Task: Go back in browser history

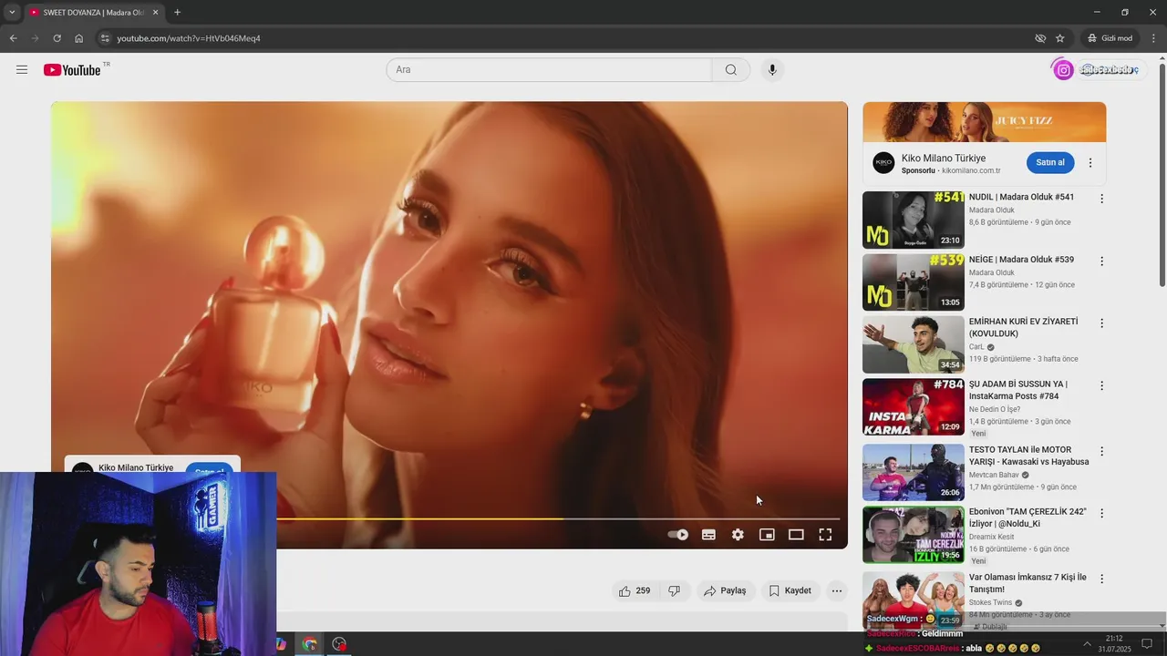Action: pyautogui.click(x=13, y=38)
